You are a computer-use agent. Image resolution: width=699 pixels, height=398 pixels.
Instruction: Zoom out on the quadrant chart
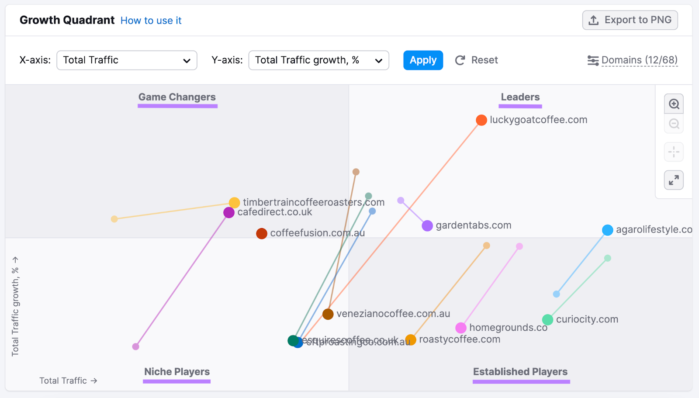(x=674, y=124)
